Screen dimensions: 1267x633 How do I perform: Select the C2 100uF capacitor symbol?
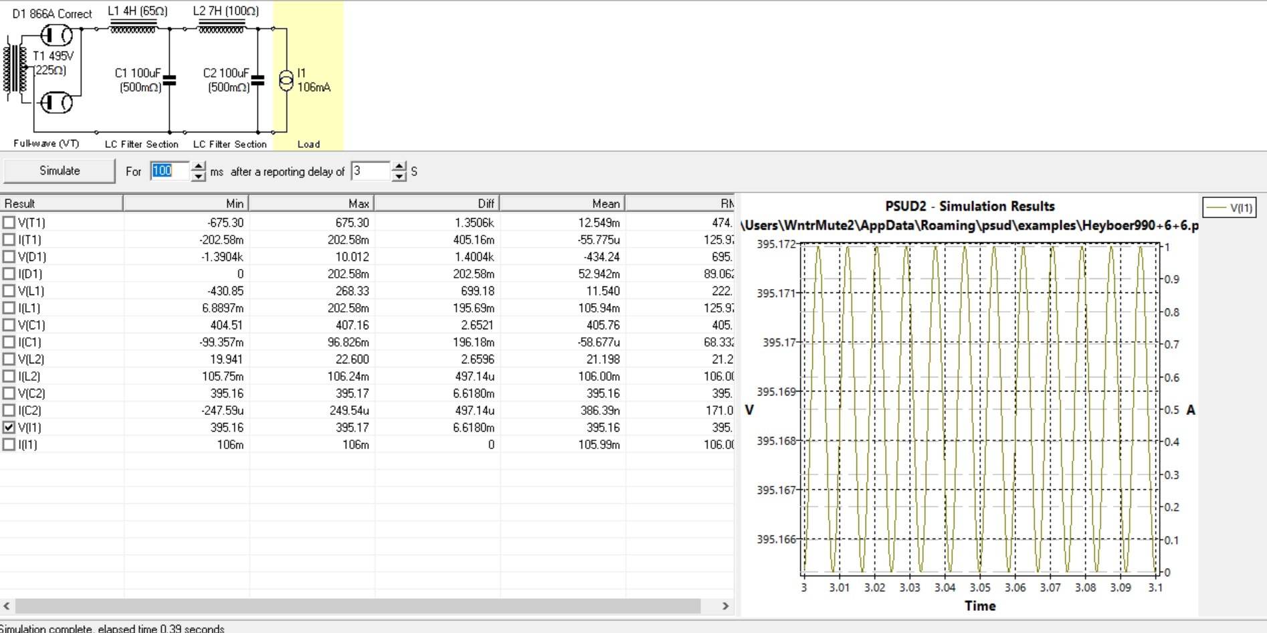click(258, 81)
